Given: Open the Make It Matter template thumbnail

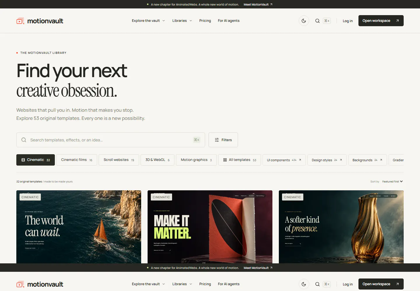Looking at the screenshot, I should pos(210,227).
